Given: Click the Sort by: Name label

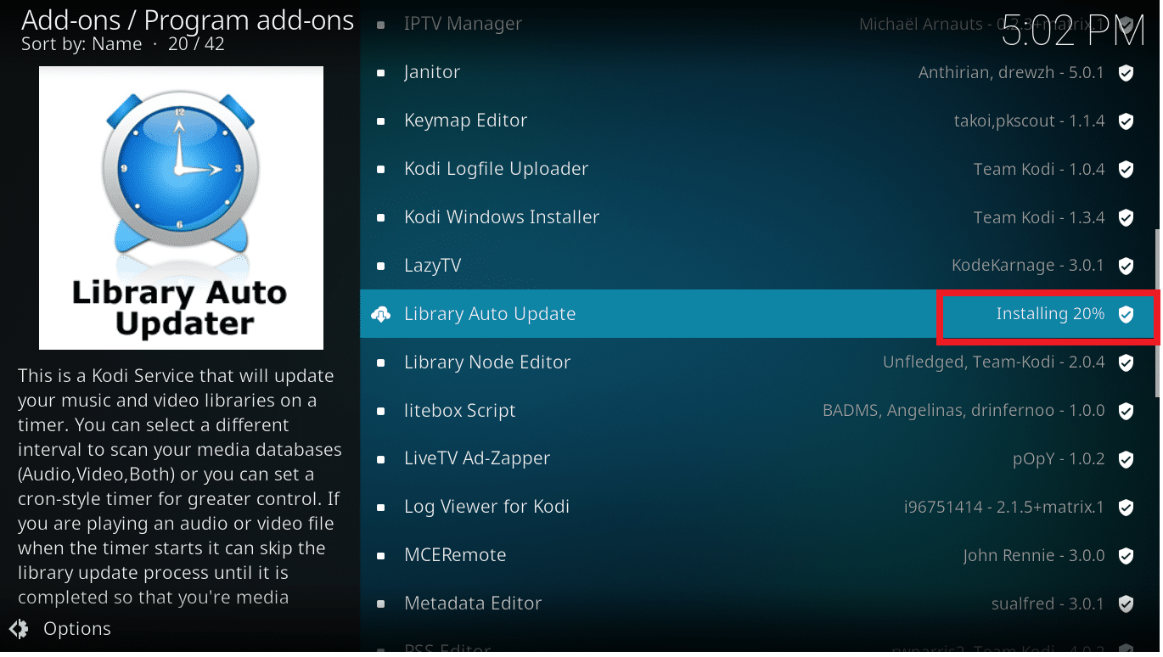Looking at the screenshot, I should coord(81,44).
